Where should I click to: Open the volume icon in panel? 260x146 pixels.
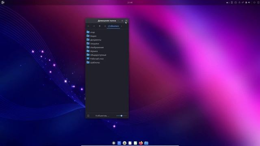coord(249,2)
